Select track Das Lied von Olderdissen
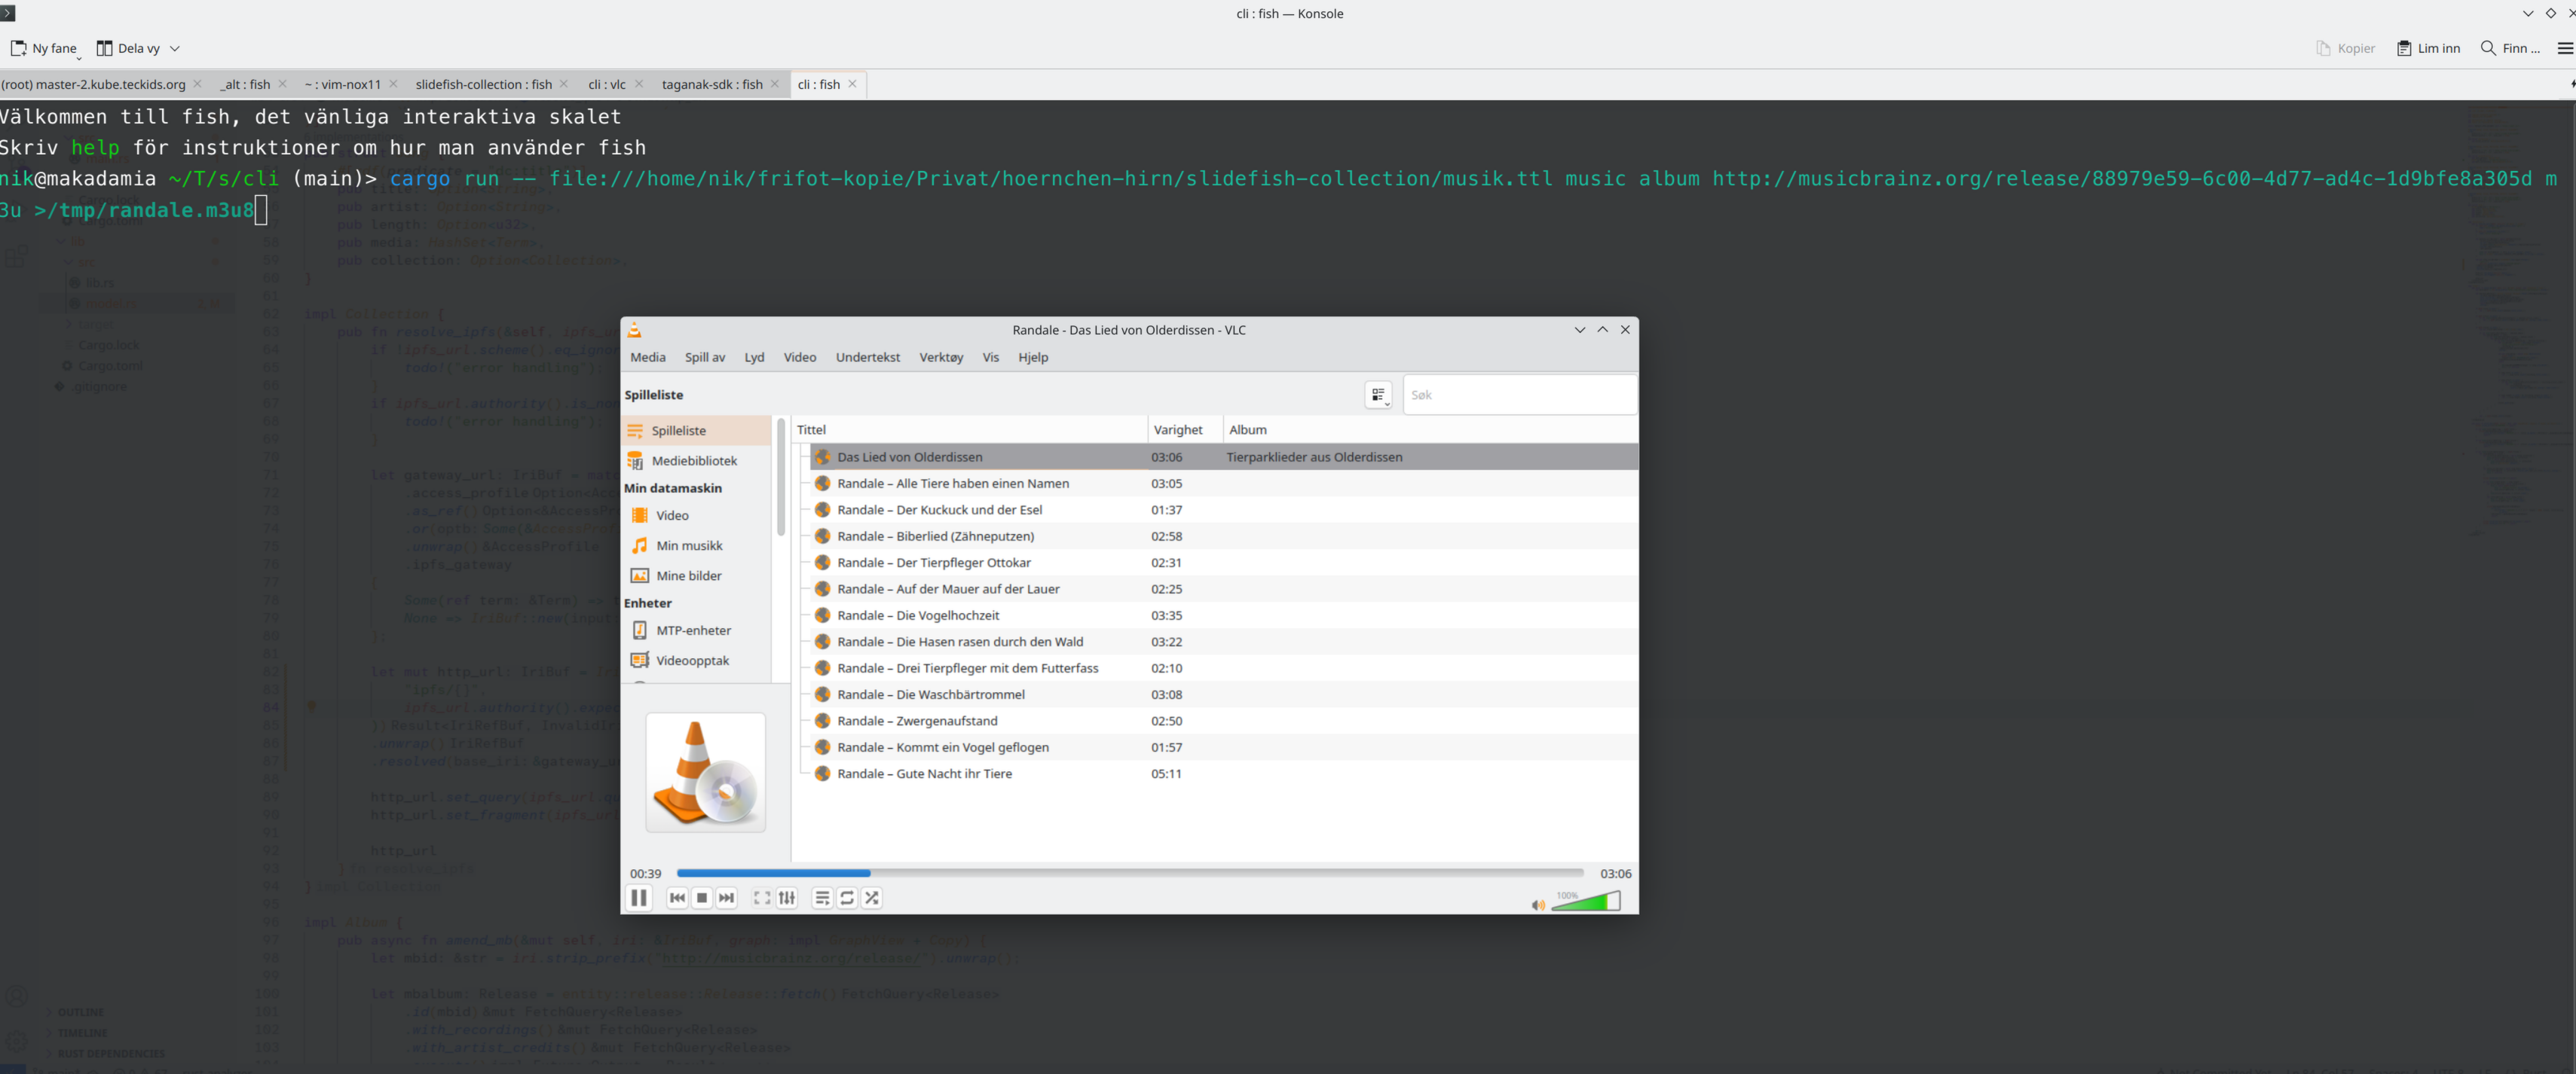 (x=1224, y=456)
